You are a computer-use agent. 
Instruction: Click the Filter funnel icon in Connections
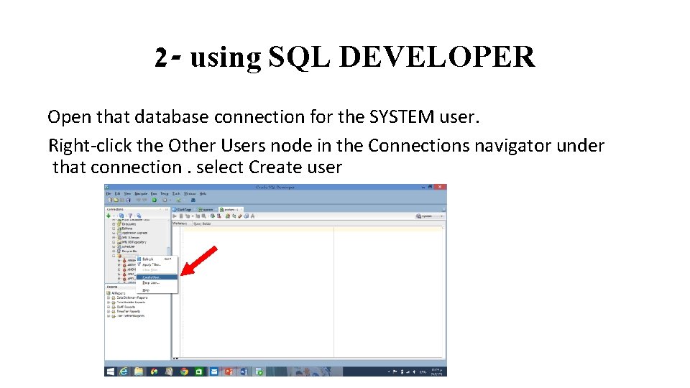(130, 216)
